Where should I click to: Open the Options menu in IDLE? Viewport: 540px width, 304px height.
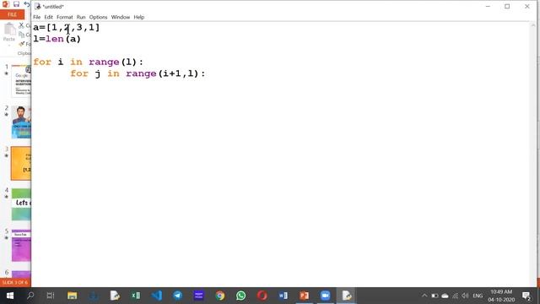[x=98, y=17]
